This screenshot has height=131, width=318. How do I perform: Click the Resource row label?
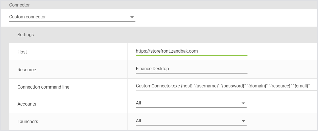pyautogui.click(x=27, y=70)
